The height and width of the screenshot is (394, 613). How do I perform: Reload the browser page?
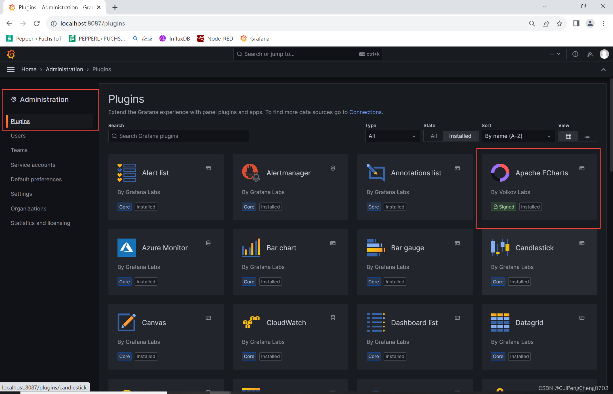pyautogui.click(x=37, y=24)
